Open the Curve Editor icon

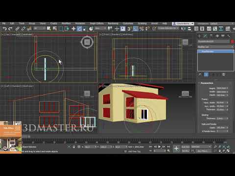click(x=209, y=29)
